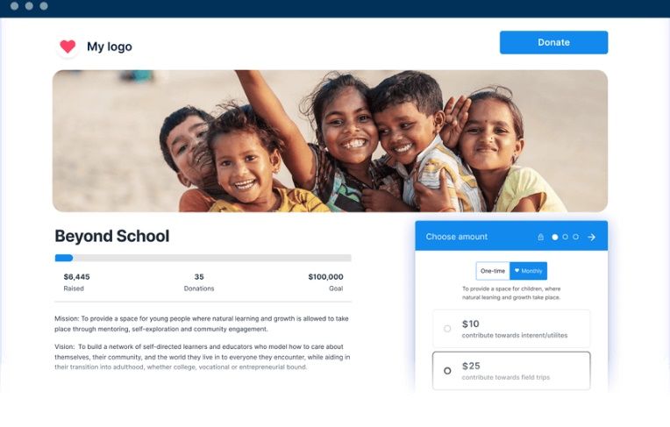Click the lock icon in Choose amount header
The image size is (670, 427).
tap(540, 237)
